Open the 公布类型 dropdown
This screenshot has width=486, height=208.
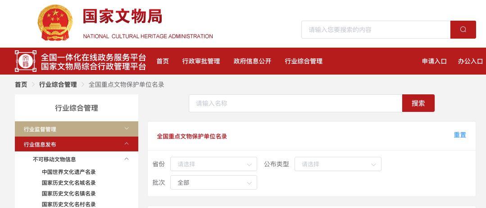click(338, 164)
